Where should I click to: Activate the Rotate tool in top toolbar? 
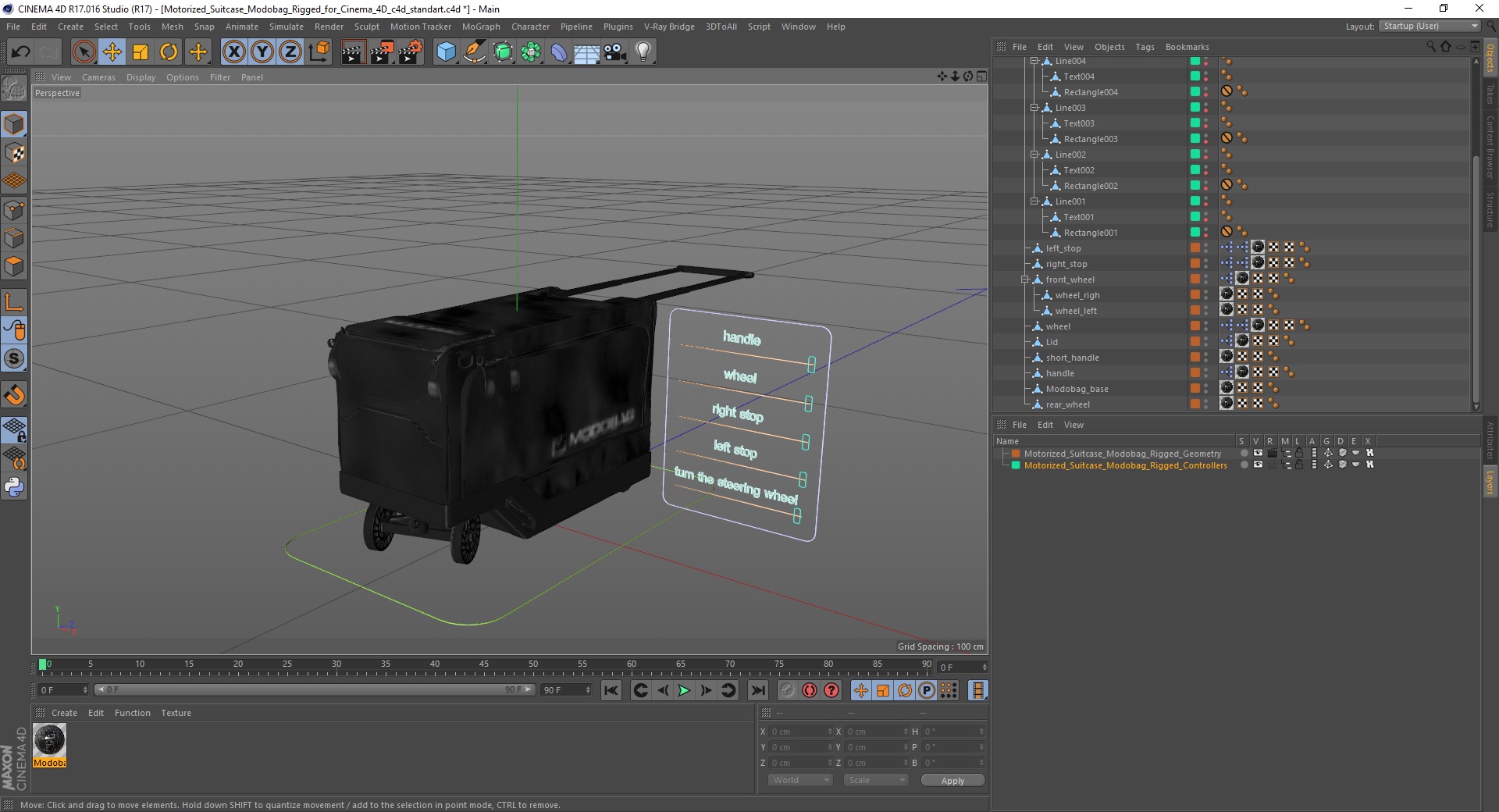(169, 52)
